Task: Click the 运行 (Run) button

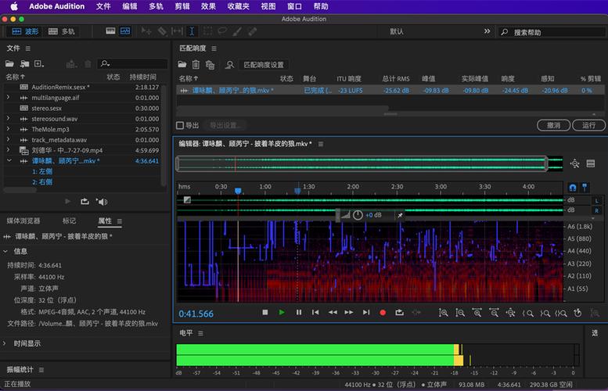Action: (x=588, y=125)
